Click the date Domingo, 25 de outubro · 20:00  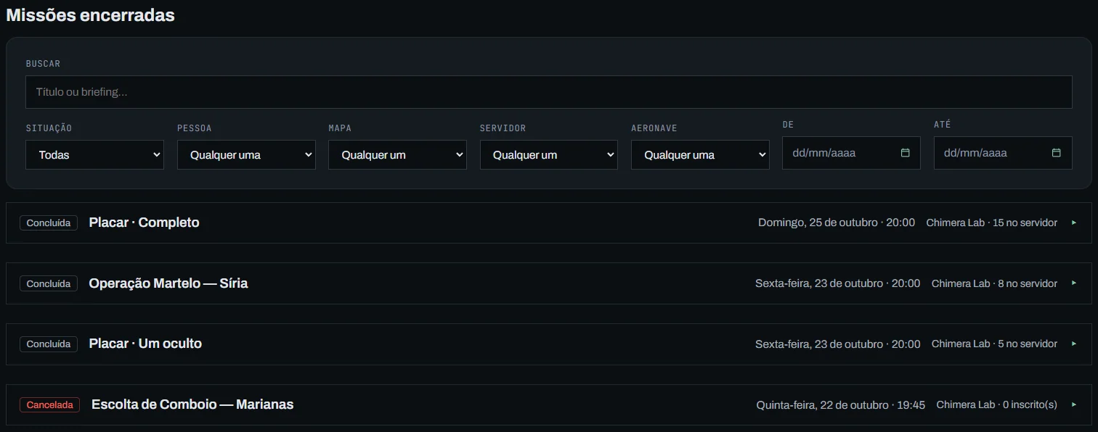tap(837, 223)
